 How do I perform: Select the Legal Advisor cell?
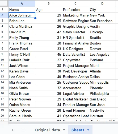[75, 94]
